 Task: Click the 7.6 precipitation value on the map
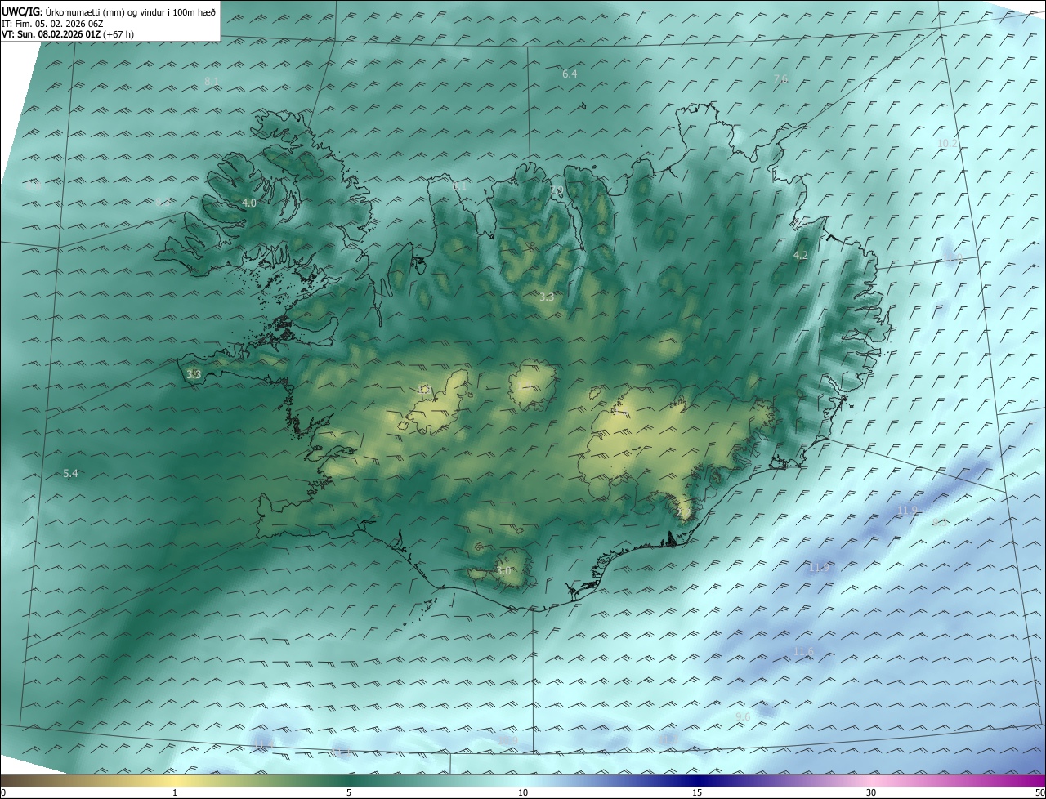pyautogui.click(x=780, y=78)
